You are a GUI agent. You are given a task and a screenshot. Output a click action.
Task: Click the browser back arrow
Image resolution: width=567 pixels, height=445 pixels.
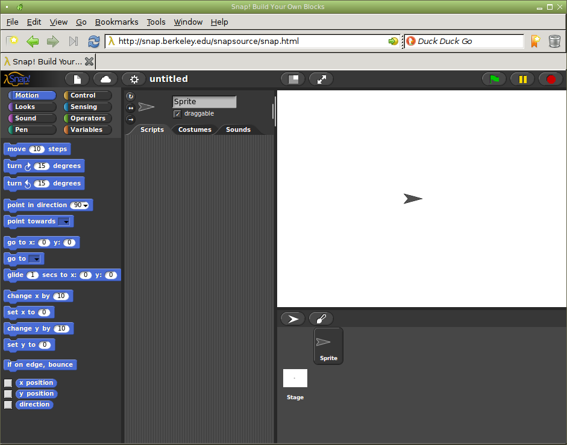click(x=33, y=41)
